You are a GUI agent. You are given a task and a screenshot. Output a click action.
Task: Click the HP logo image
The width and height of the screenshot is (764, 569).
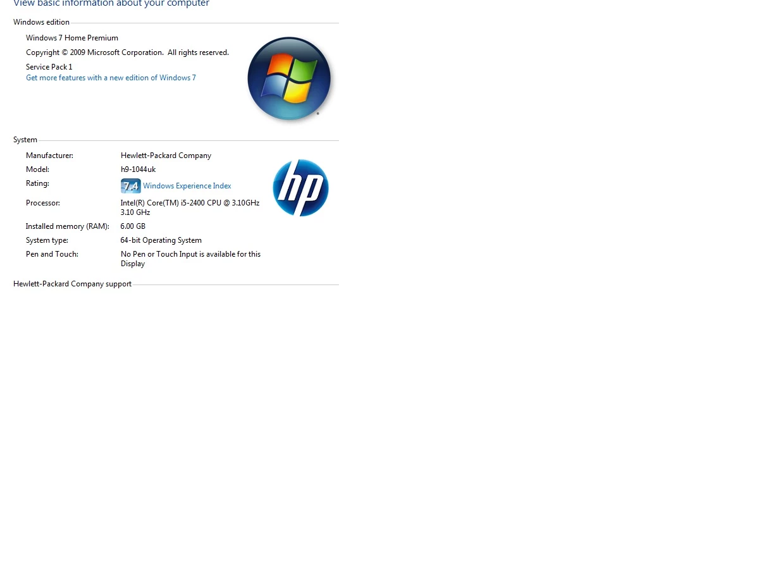tap(300, 188)
